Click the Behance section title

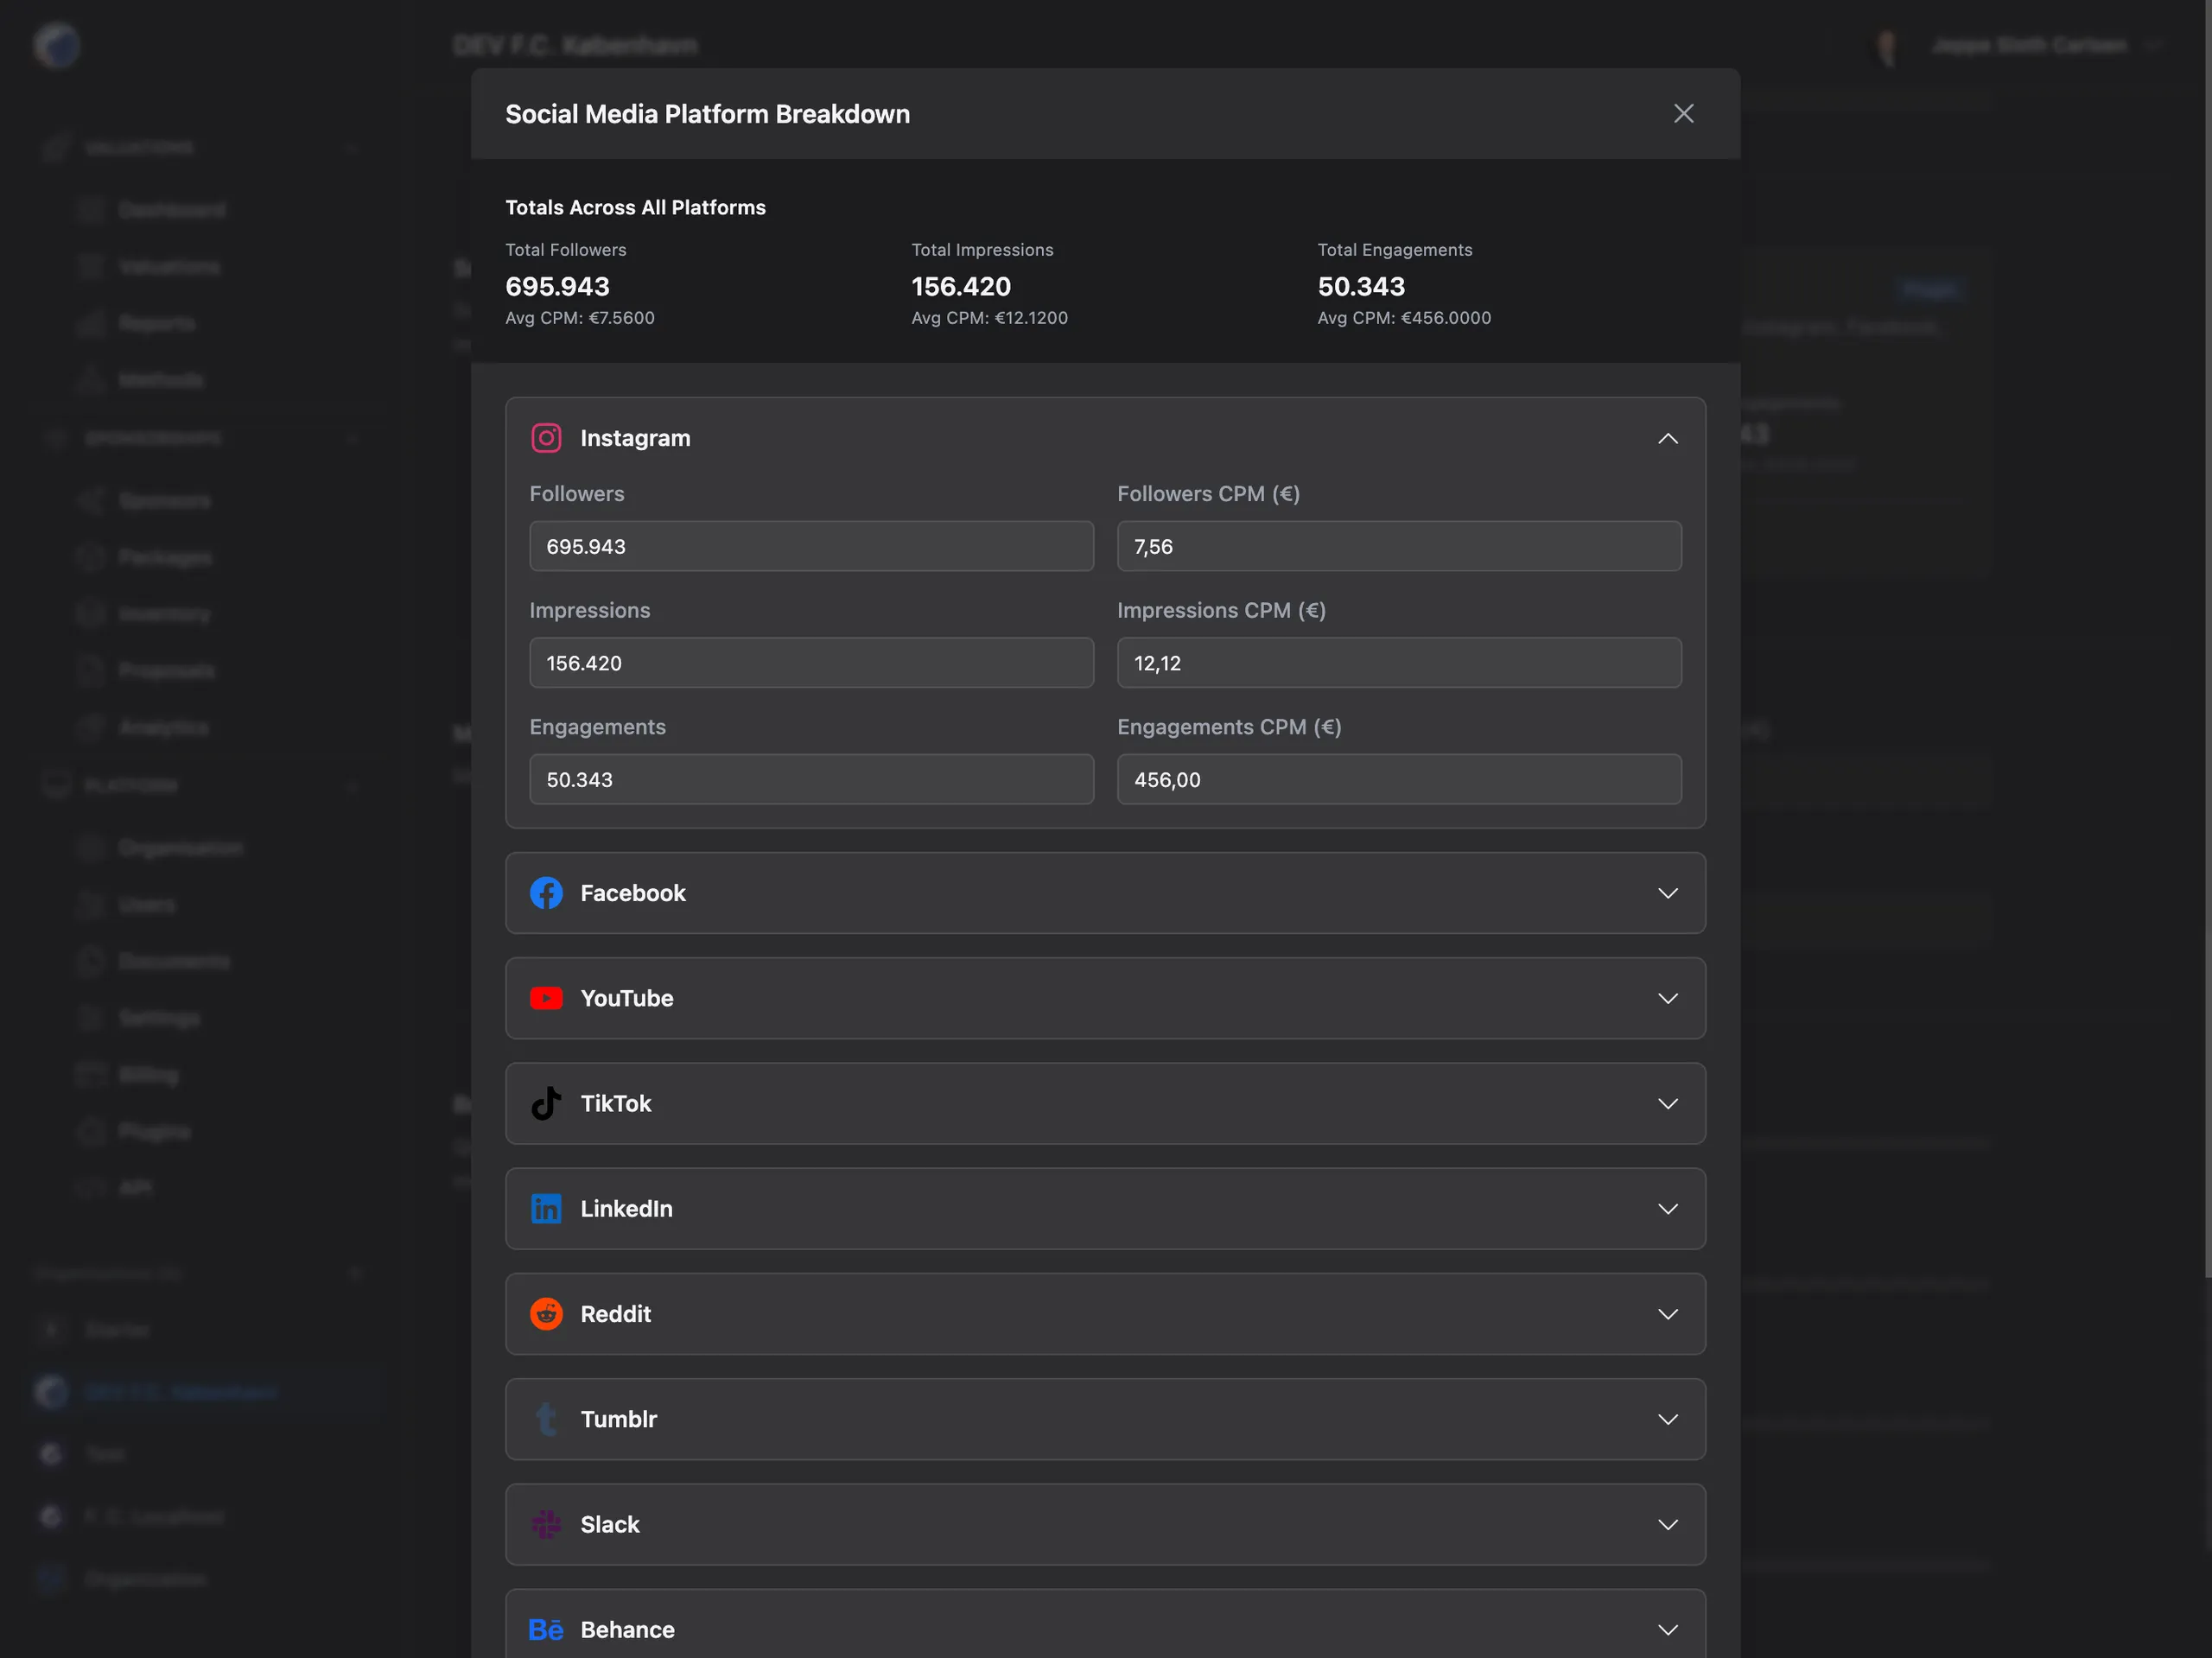pos(628,1629)
